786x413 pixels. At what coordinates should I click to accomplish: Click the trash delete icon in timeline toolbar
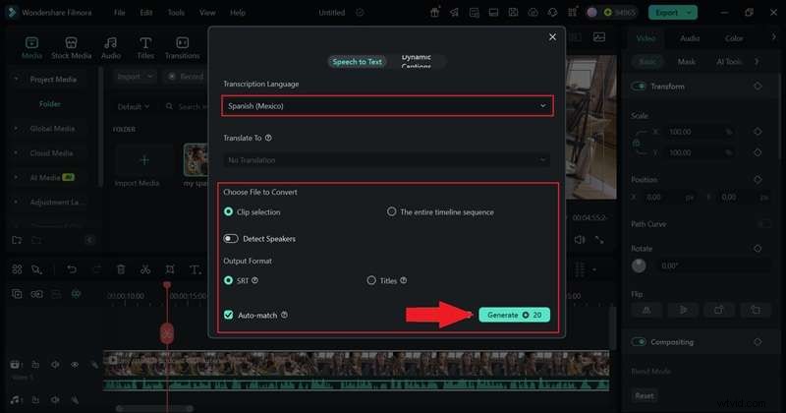[x=121, y=269]
